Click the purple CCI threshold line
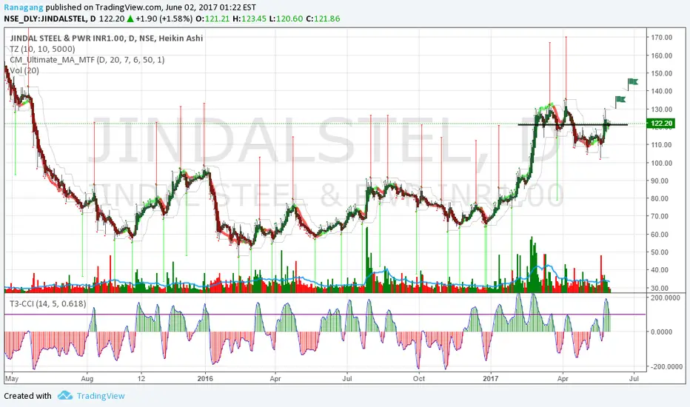 (325, 314)
